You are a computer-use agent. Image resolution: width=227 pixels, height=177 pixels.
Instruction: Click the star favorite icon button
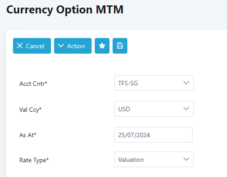[x=102, y=46]
